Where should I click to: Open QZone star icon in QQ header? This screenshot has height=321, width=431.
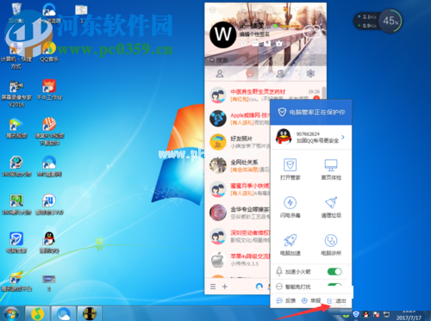[x=244, y=43]
